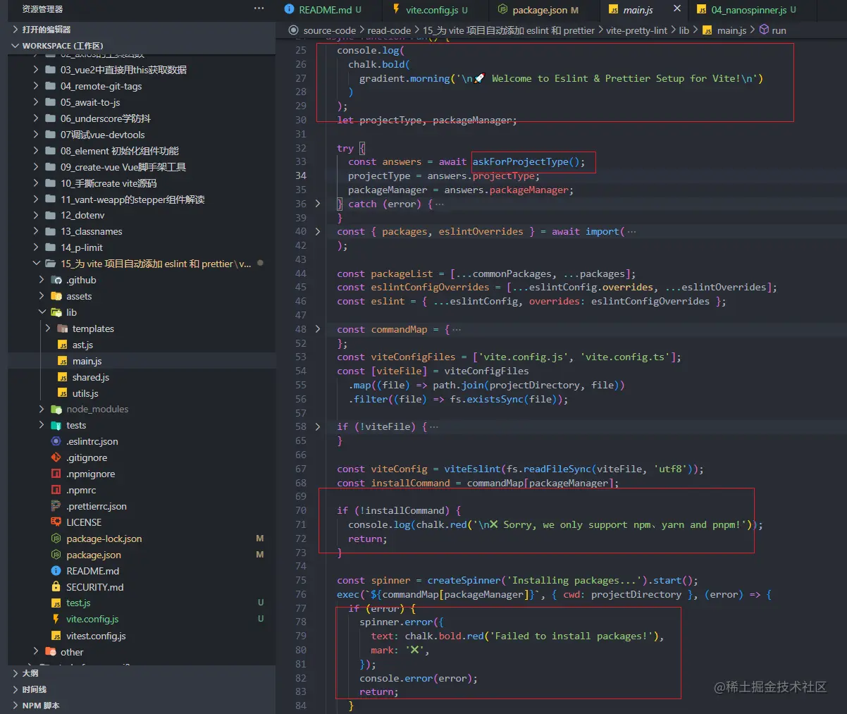The height and width of the screenshot is (714, 847).
Task: Open utils.js from the lib folder
Action: click(85, 393)
